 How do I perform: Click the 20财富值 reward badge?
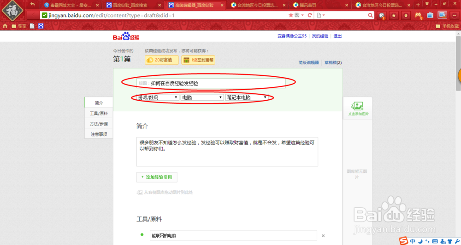point(161,60)
